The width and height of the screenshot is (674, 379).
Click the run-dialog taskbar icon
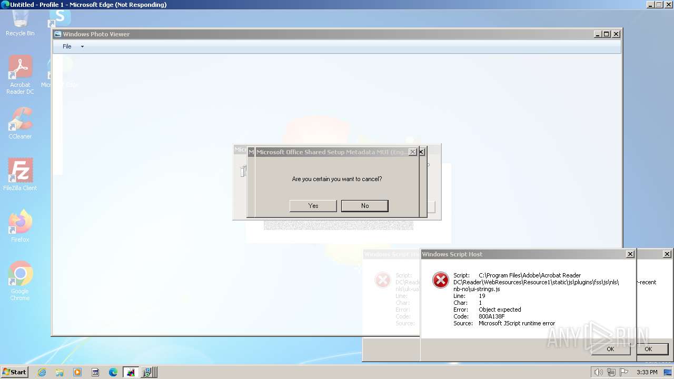coord(95,372)
